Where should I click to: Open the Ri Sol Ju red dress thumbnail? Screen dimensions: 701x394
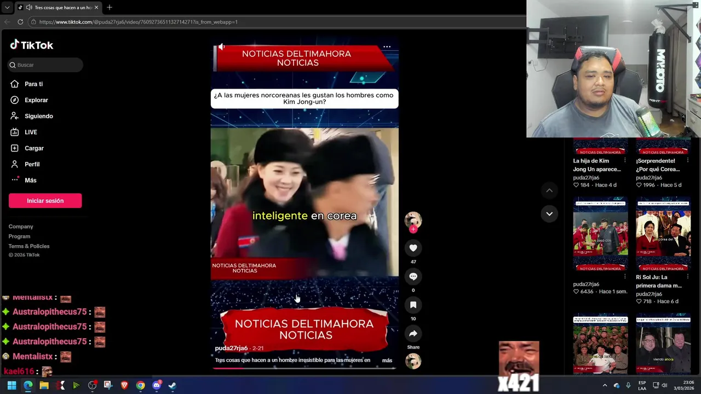pos(663,235)
